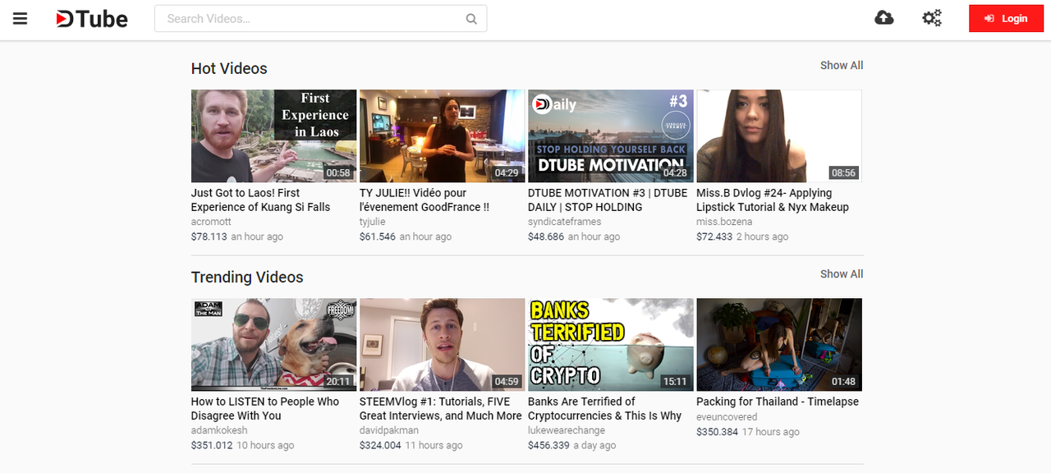Visit channel davidpakman
Viewport: 1051px width, 473px height.
pyautogui.click(x=389, y=430)
